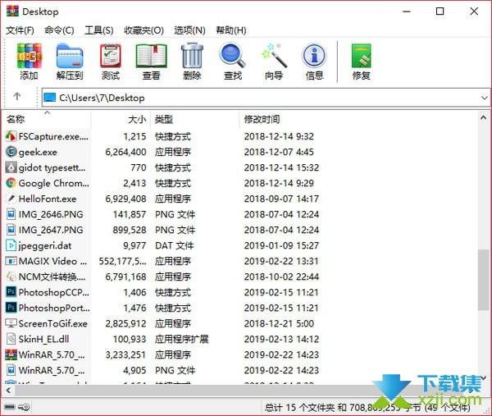Click the ScreenToGif.exe monitor icon
The height and width of the screenshot is (416, 492).
pyautogui.click(x=11, y=323)
